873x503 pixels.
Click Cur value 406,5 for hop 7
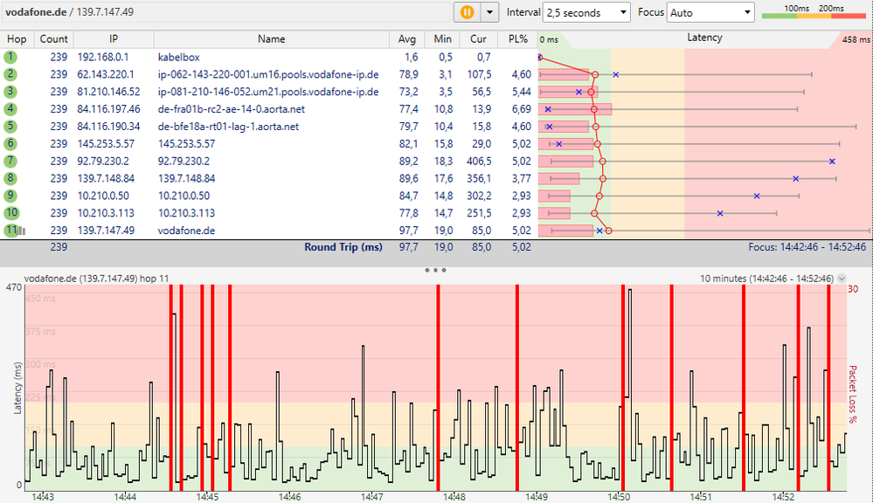click(479, 161)
